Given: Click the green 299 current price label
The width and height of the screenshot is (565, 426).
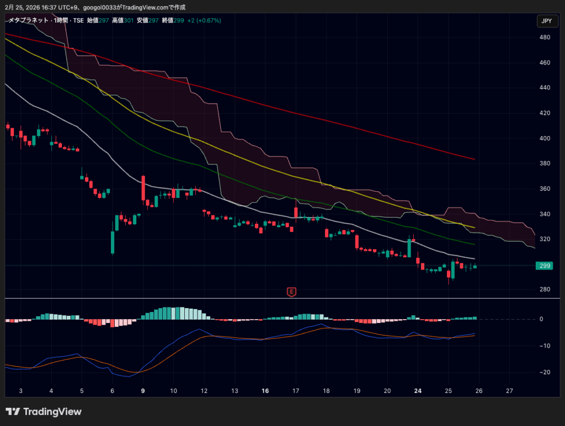Looking at the screenshot, I should click(544, 266).
